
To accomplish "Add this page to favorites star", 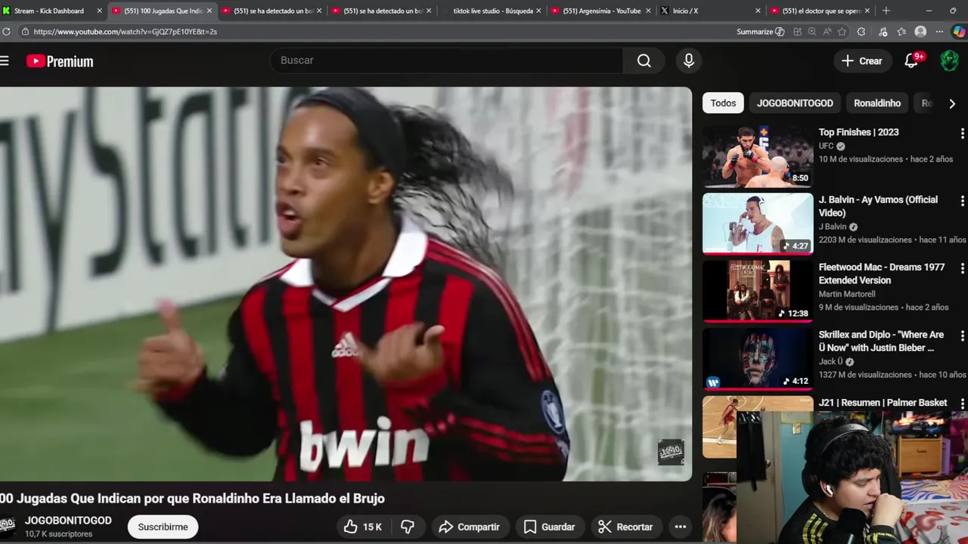I will (842, 32).
